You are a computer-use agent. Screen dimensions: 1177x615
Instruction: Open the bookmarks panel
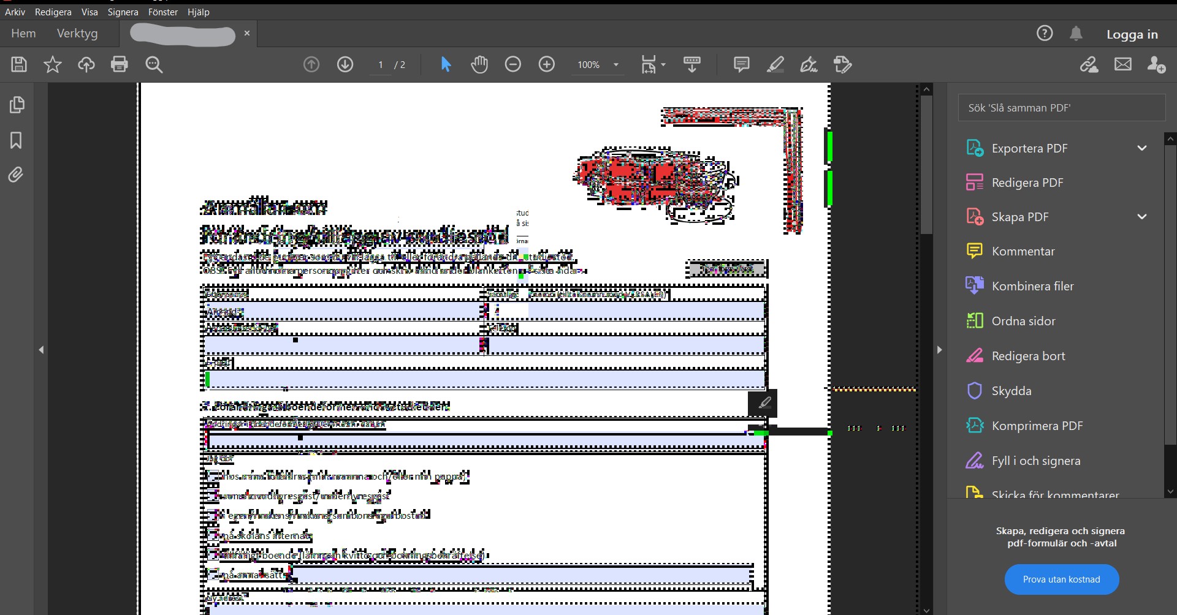coord(16,140)
